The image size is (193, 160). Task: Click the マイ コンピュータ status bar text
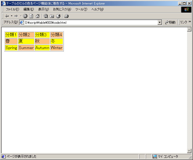pos(168,157)
